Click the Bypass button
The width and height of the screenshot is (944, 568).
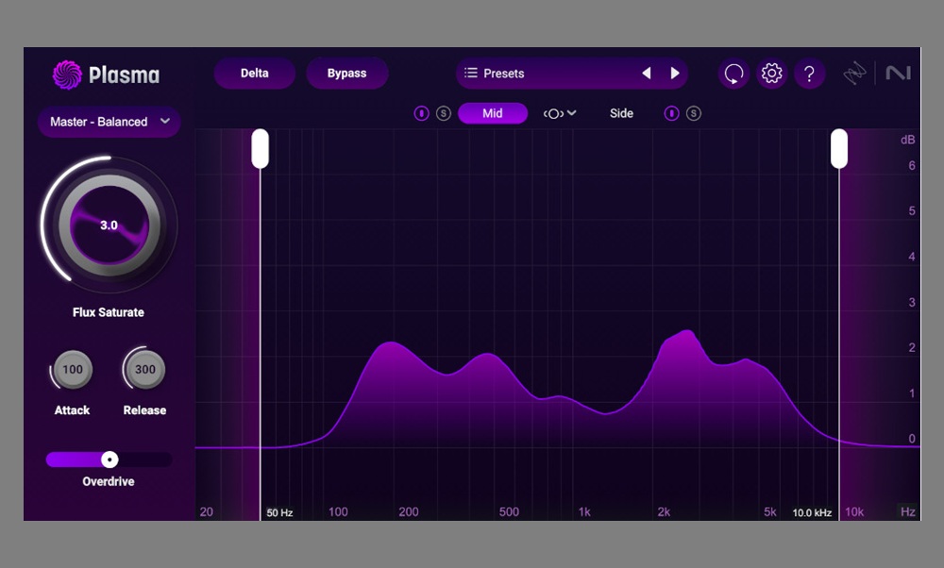coord(346,73)
